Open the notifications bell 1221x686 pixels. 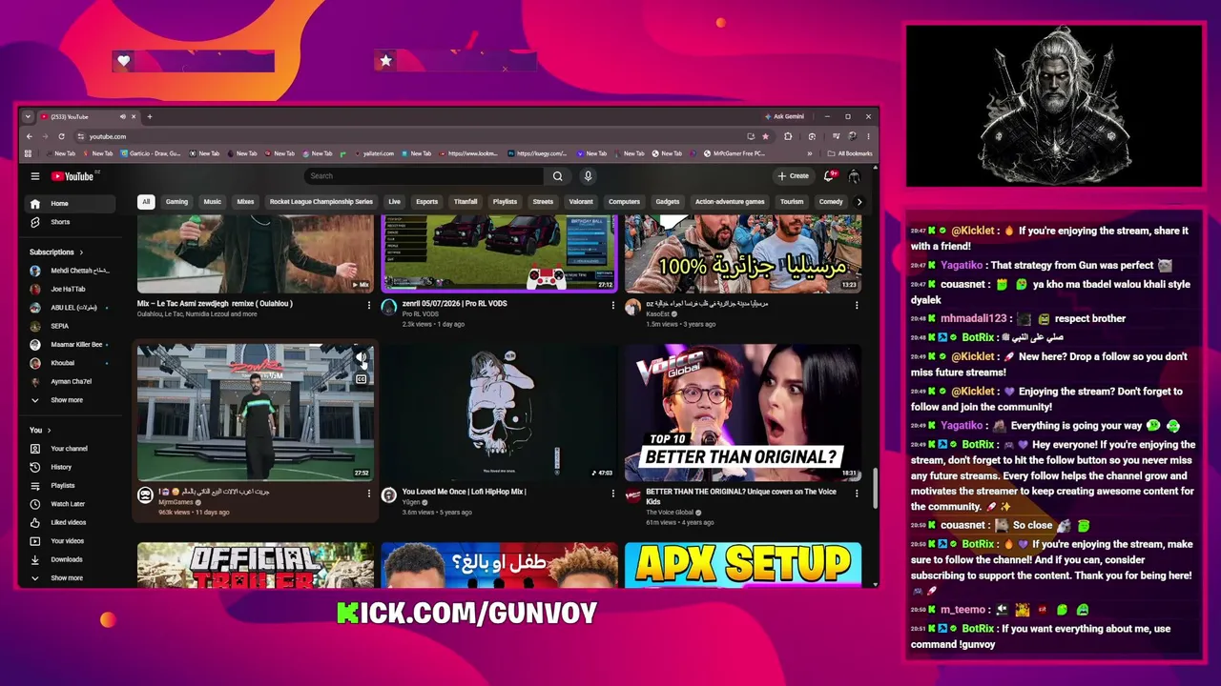pyautogui.click(x=829, y=176)
